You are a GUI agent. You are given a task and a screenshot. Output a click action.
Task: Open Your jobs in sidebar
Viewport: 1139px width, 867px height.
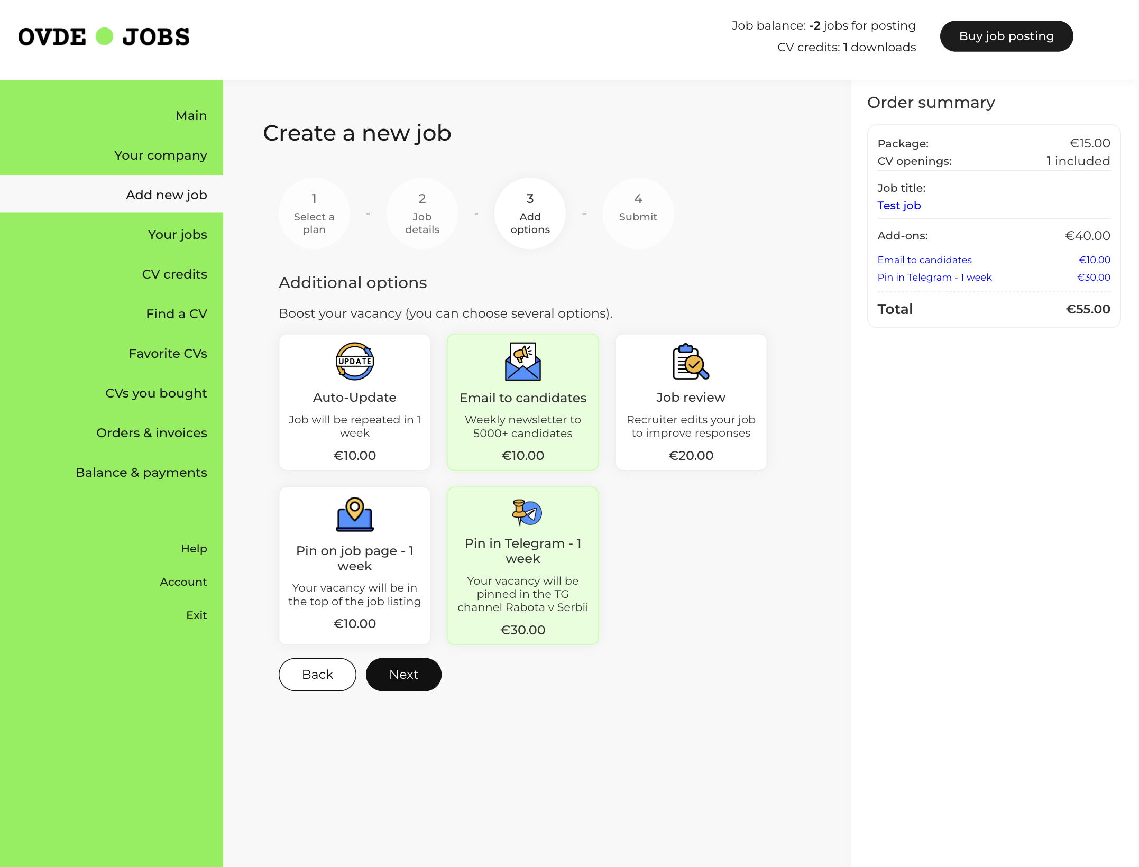click(177, 234)
